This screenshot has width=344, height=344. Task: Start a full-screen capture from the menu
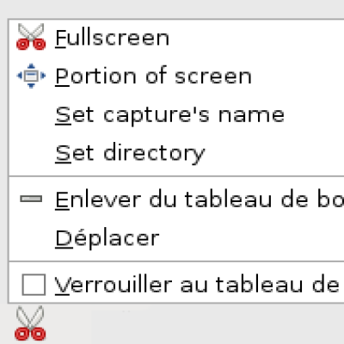click(176, 38)
